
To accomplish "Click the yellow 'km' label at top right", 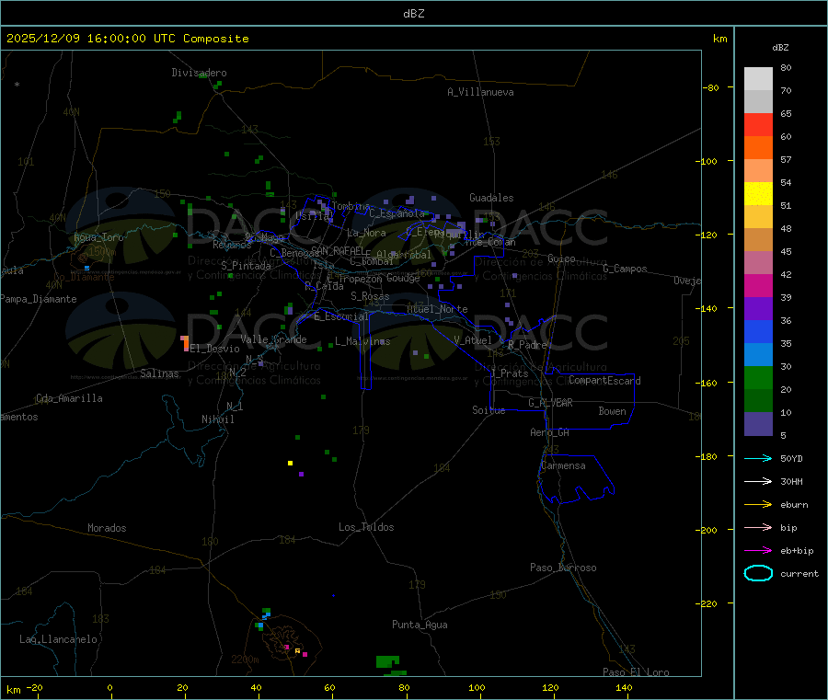I will [720, 39].
